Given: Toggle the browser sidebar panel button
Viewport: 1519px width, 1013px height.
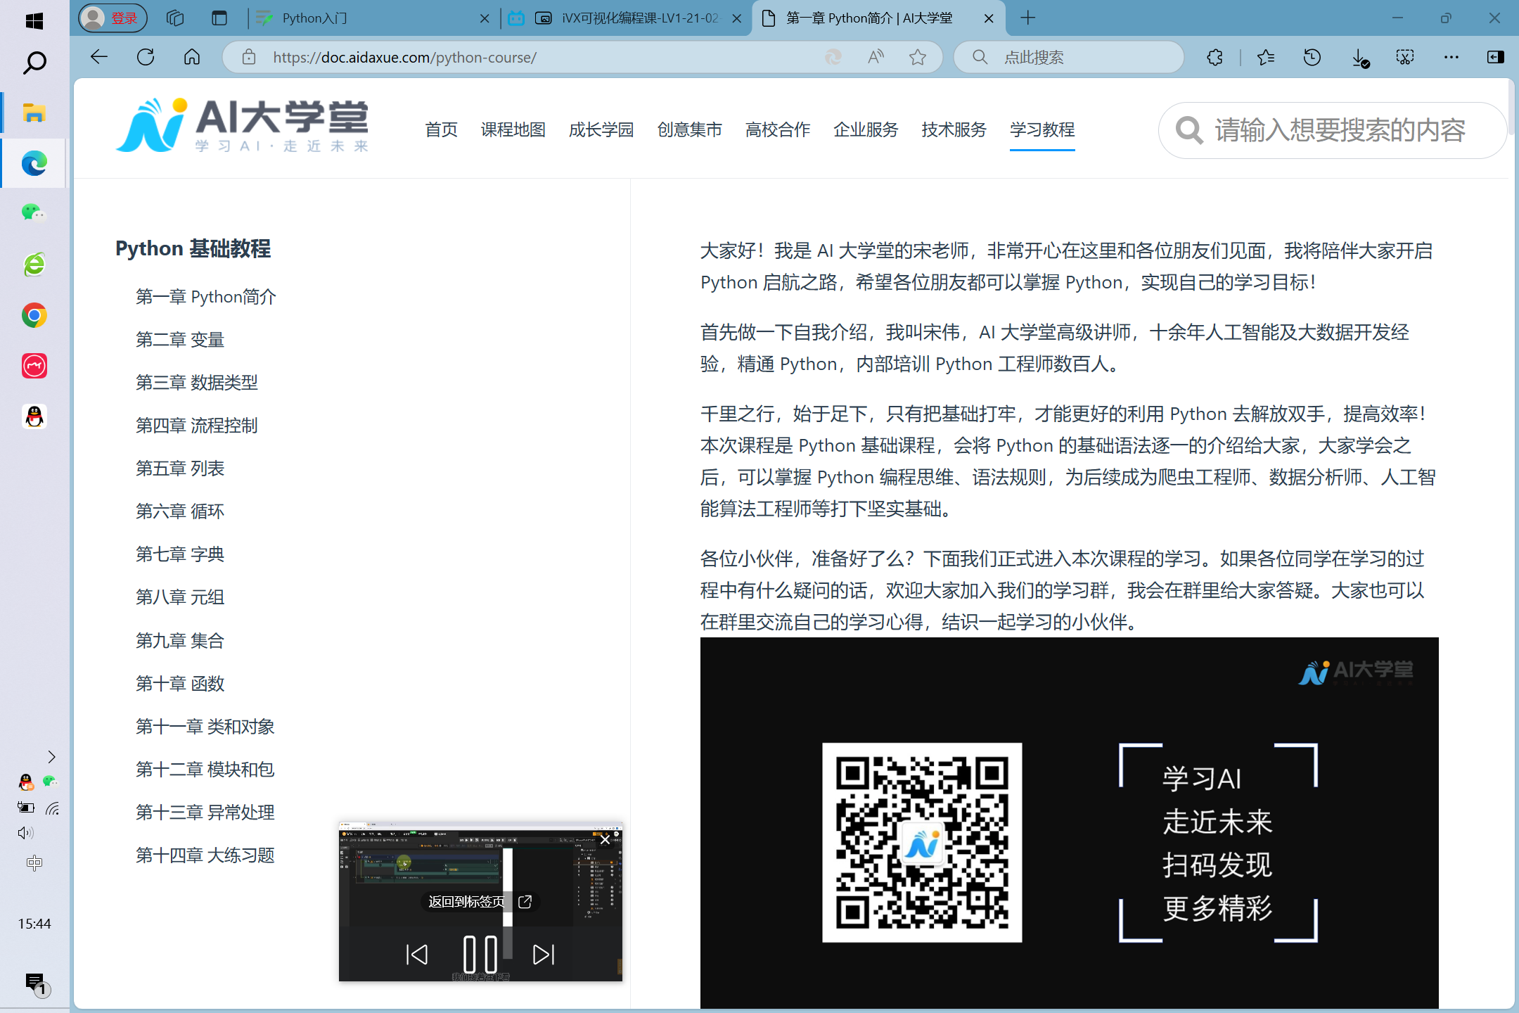Looking at the screenshot, I should 1496,58.
